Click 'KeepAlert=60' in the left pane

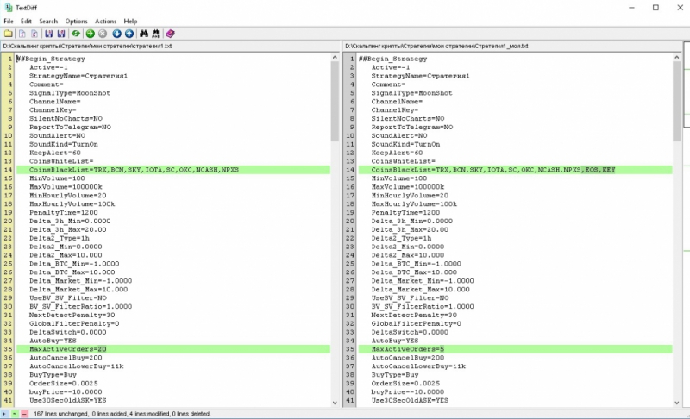click(55, 153)
